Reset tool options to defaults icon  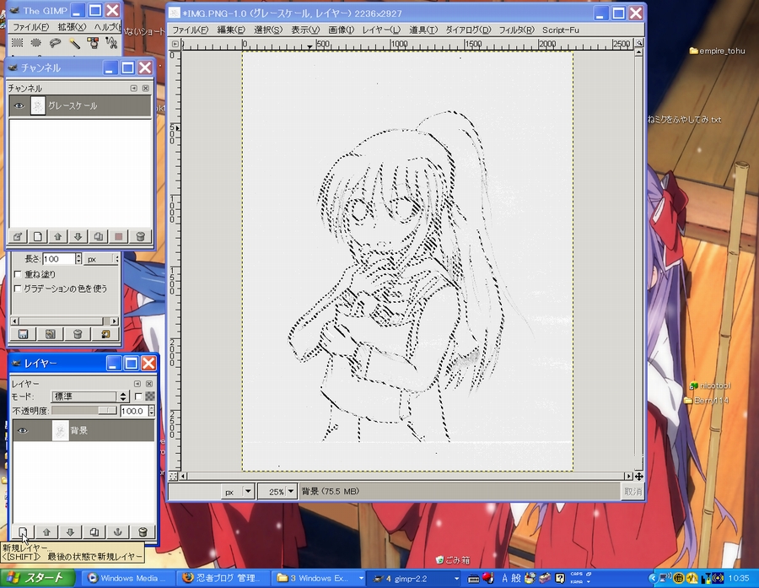(x=105, y=334)
